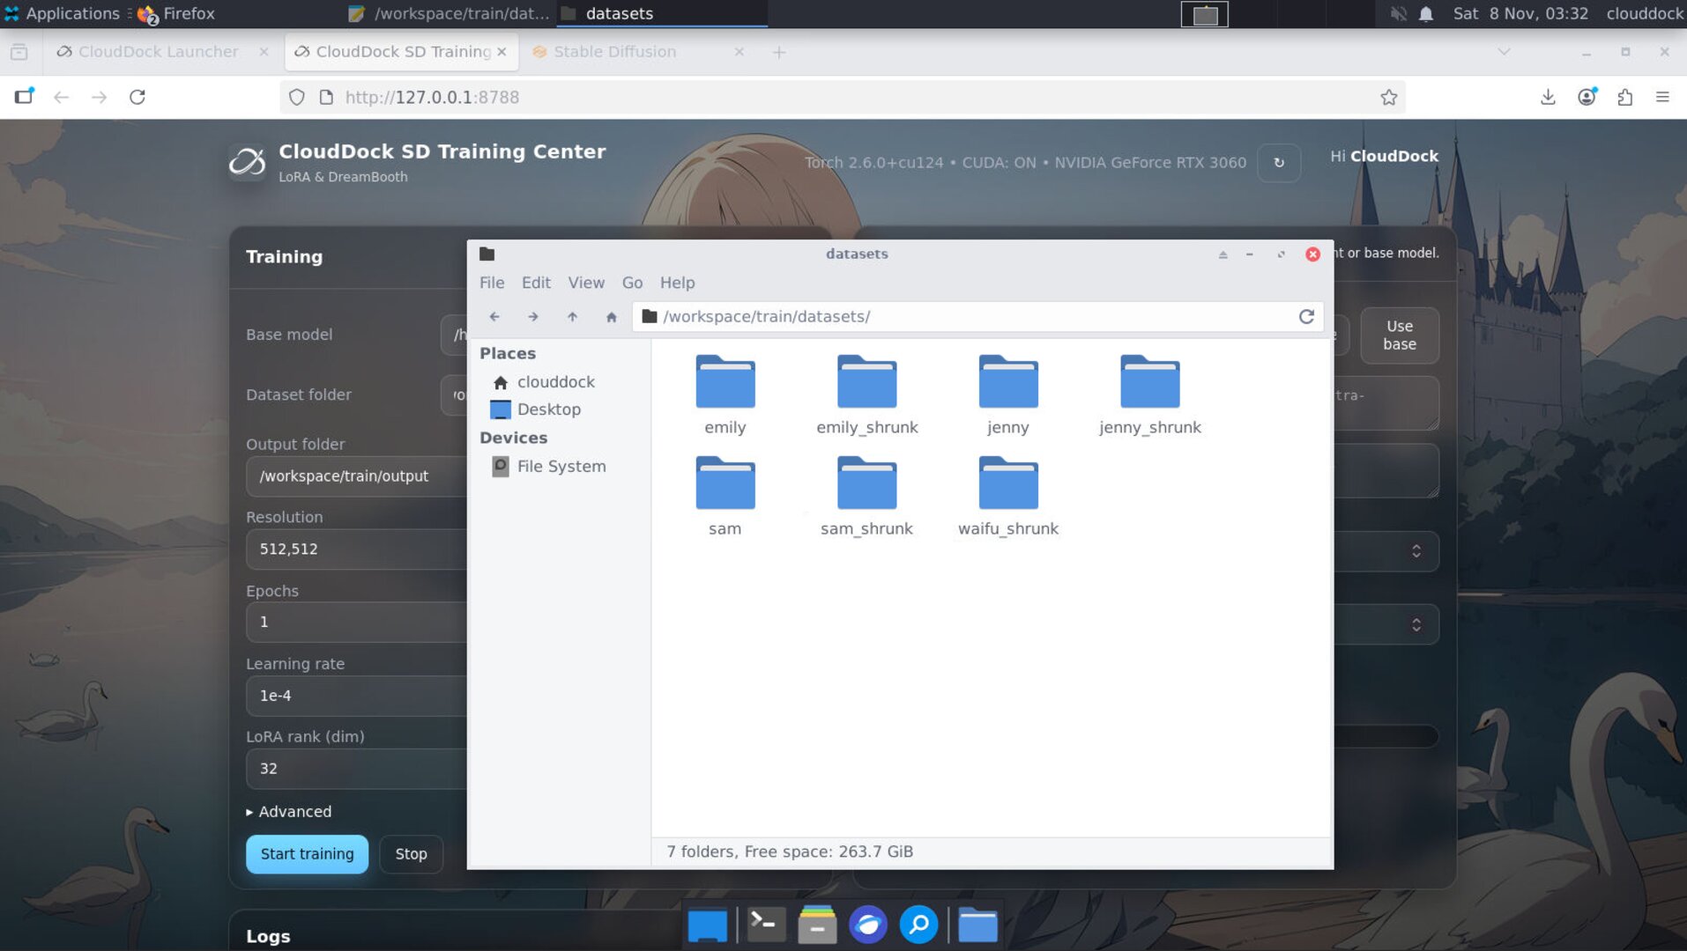Open a terminal from the taskbar
This screenshot has height=951, width=1687.
click(x=765, y=925)
